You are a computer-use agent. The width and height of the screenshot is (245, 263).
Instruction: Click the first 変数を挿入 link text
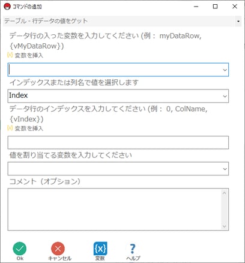click(x=29, y=55)
